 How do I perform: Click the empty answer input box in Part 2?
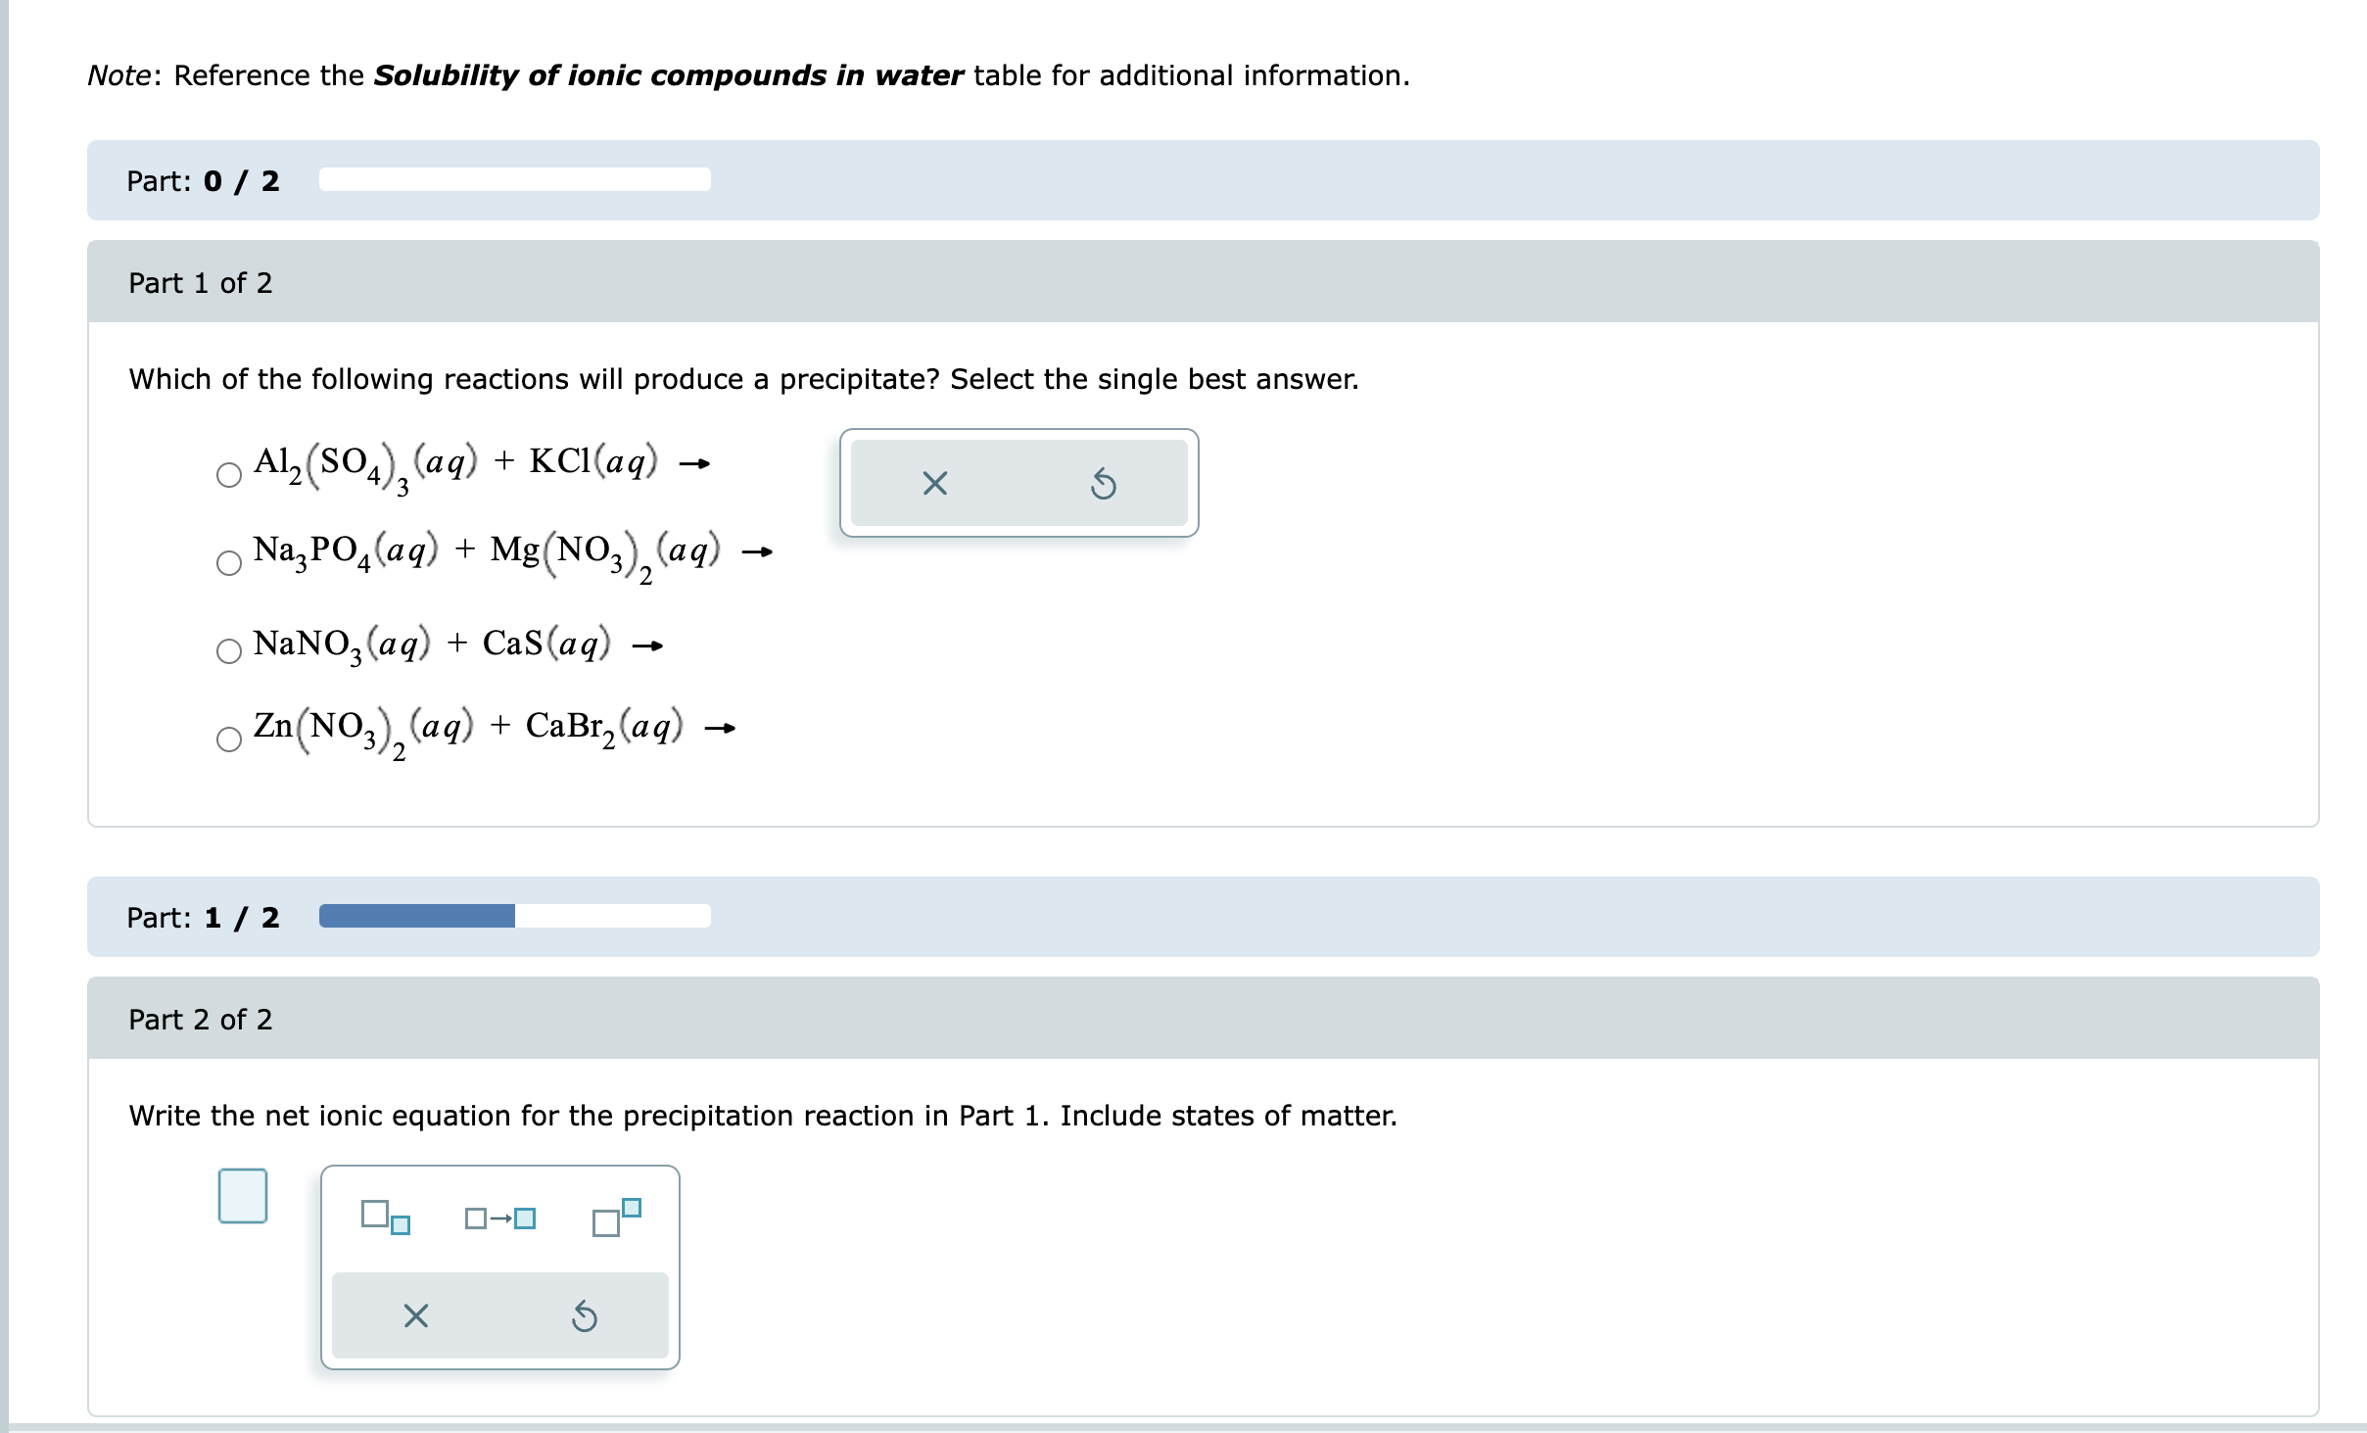click(x=243, y=1196)
